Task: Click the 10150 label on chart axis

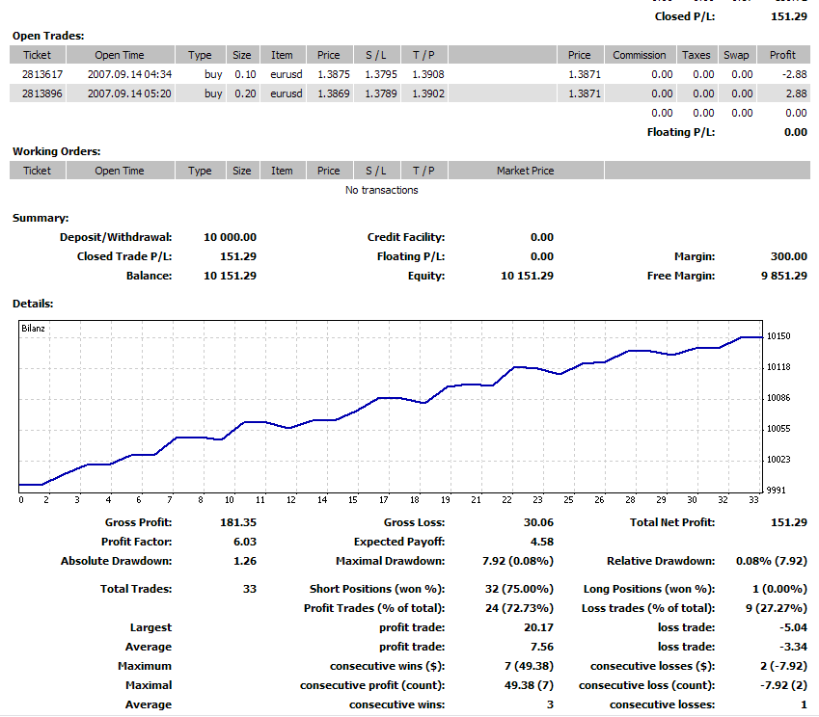Action: coord(778,336)
